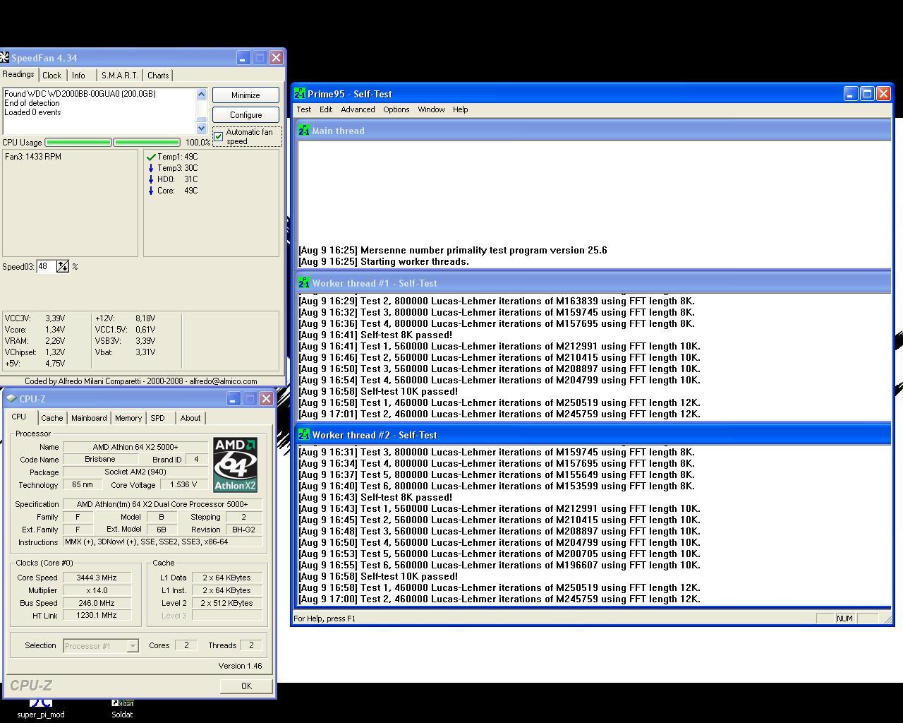Click the second CPU Usage progress bar
Screen dimensions: 903x723
pyautogui.click(x=147, y=142)
